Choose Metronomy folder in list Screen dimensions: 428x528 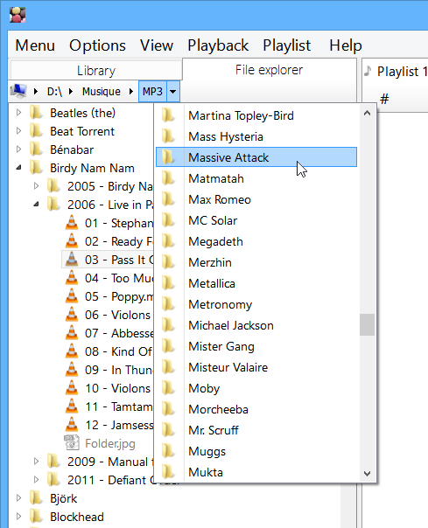click(256, 304)
